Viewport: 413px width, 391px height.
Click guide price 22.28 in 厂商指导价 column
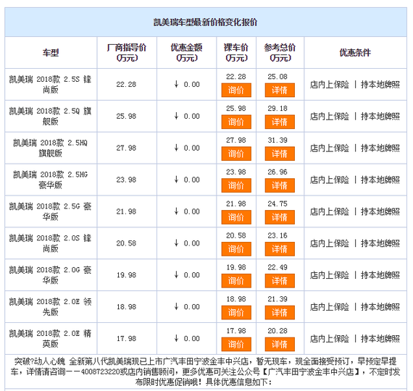coord(126,85)
